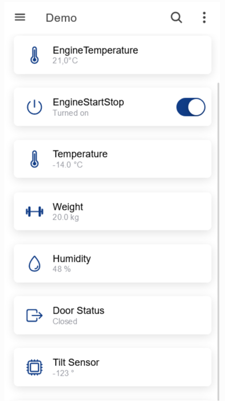Screen dimensions: 225x401
Task: Click the search magnifier icon
Action: (x=176, y=18)
